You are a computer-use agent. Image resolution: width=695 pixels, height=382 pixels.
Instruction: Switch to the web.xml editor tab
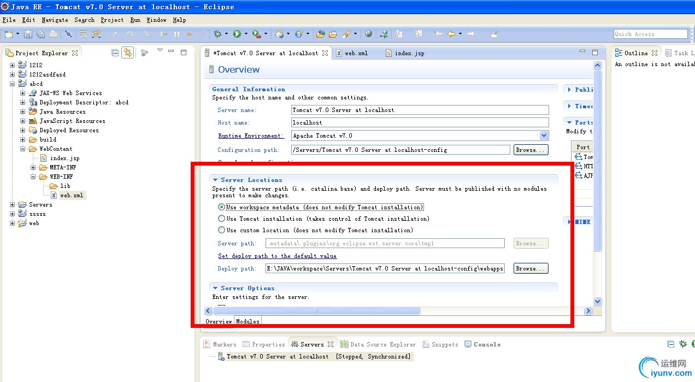pos(352,53)
